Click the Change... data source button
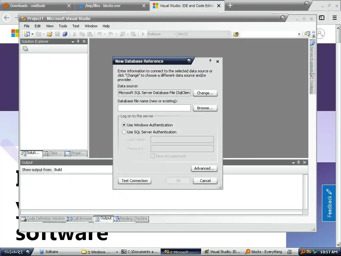The image size is (341, 256). tap(205, 93)
